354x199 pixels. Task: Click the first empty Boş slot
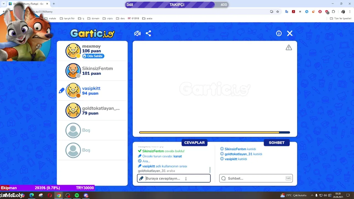point(92,130)
